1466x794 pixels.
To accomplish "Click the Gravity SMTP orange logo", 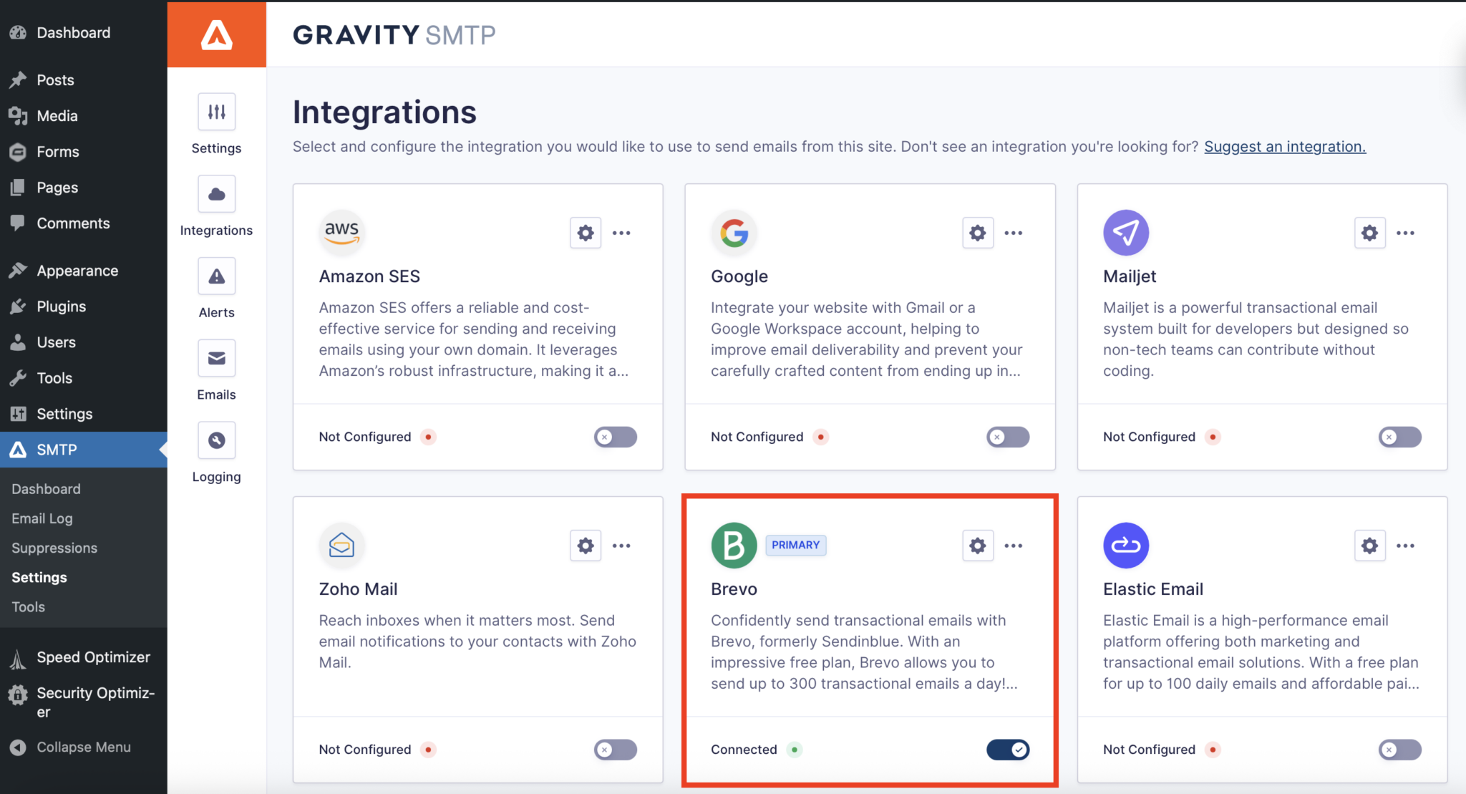I will [216, 34].
